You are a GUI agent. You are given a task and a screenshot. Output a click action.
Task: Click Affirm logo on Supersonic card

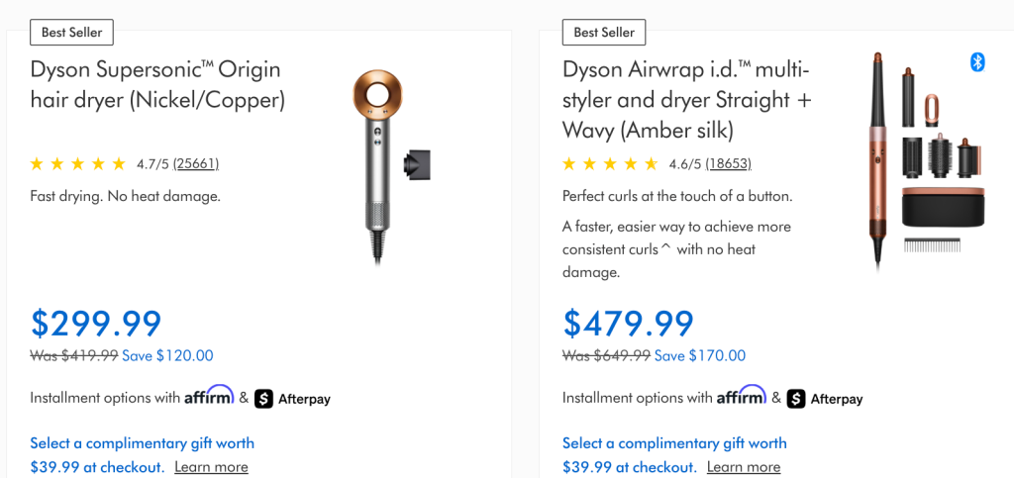[209, 396]
